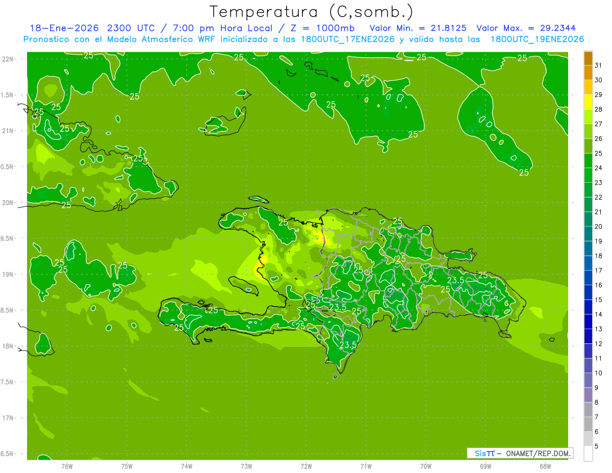The image size is (612, 473).
Task: Click the purple legend band between 9 and 10
Action: 588,380
